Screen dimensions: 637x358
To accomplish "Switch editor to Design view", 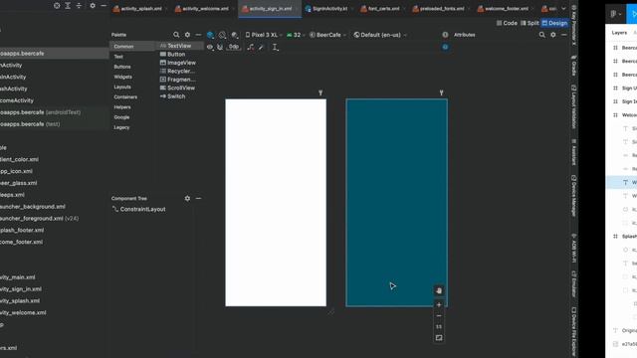I will pos(554,23).
